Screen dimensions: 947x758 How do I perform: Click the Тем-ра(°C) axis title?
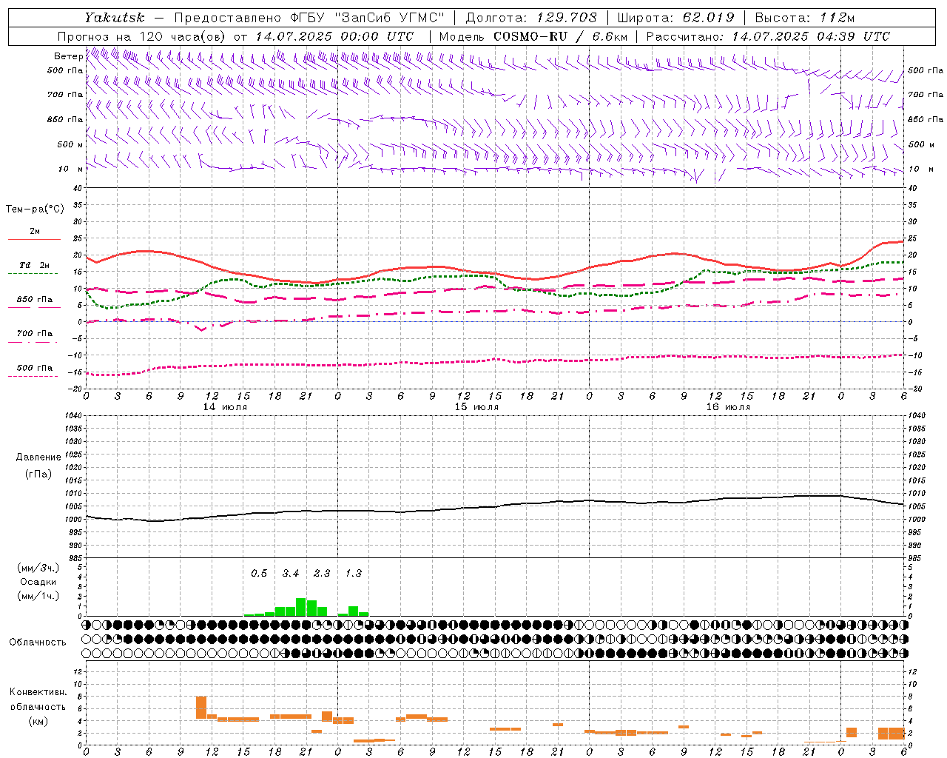coord(35,209)
